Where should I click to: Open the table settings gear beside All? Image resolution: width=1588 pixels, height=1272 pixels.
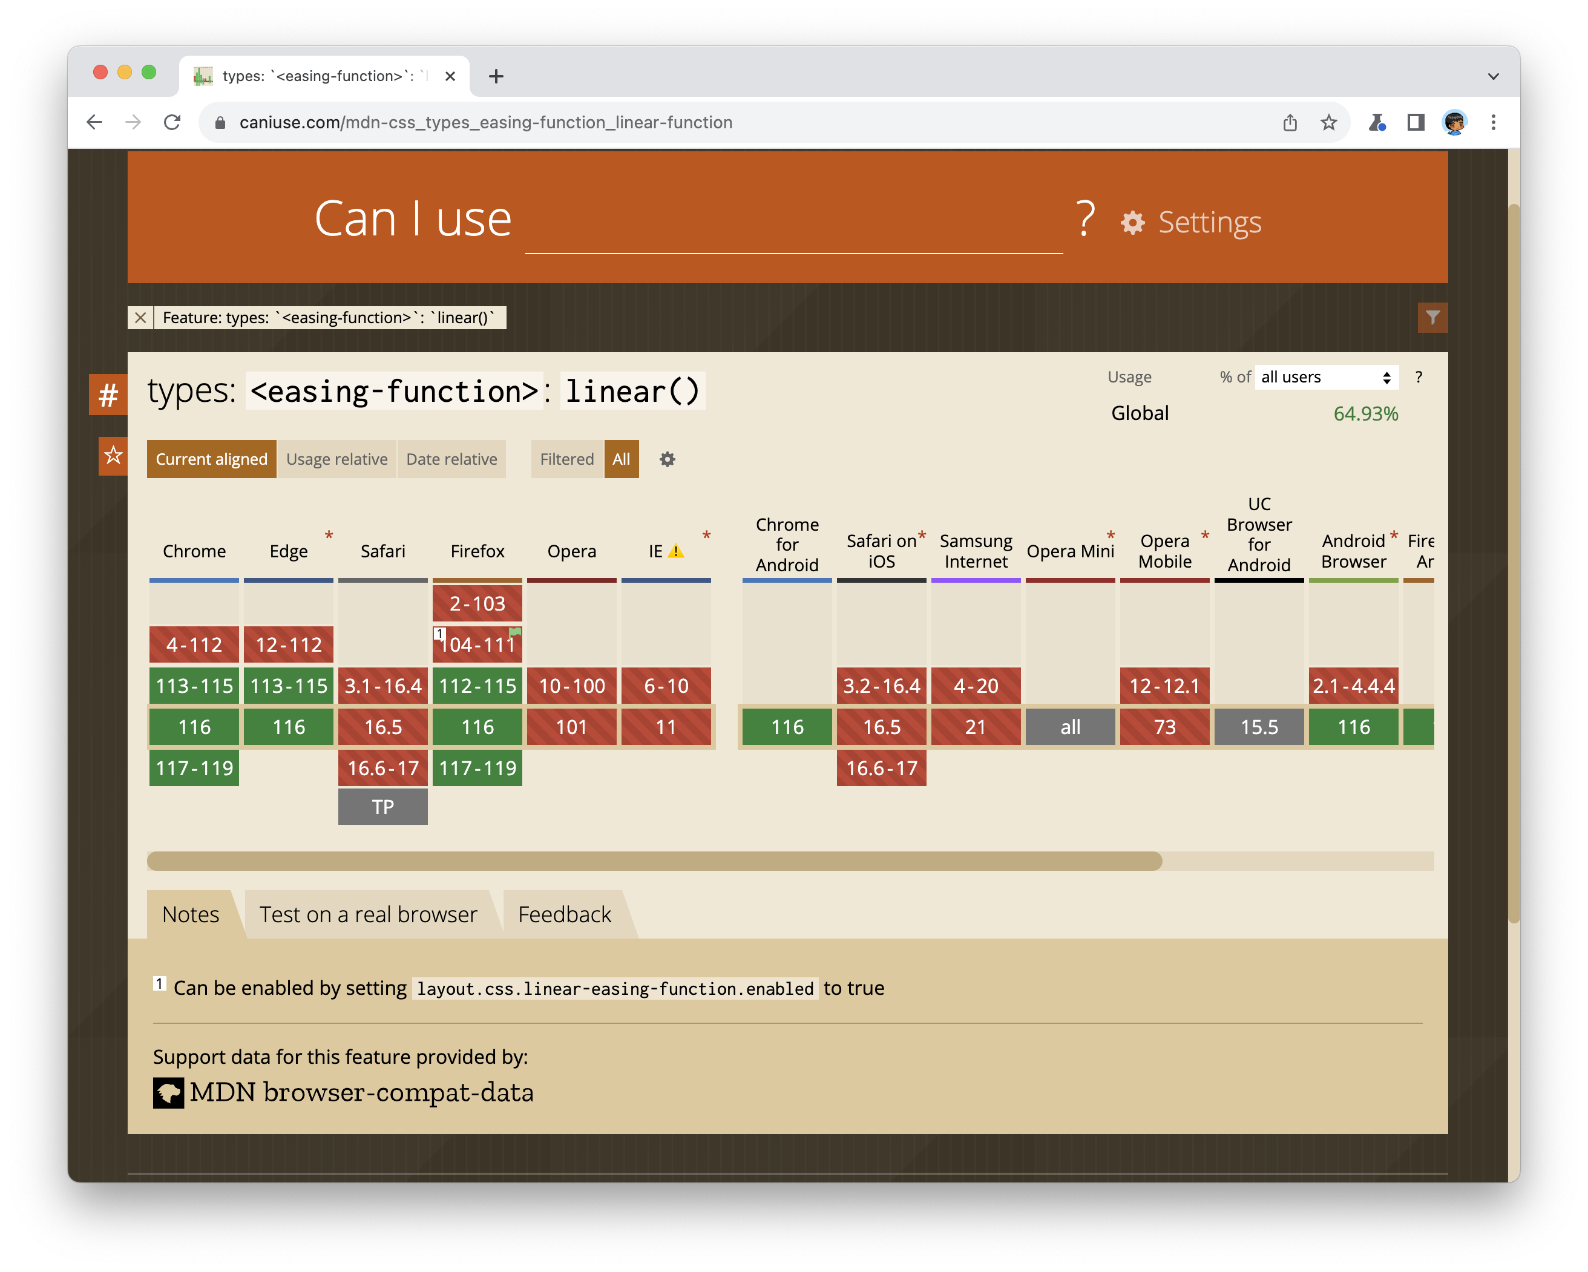pyautogui.click(x=668, y=459)
